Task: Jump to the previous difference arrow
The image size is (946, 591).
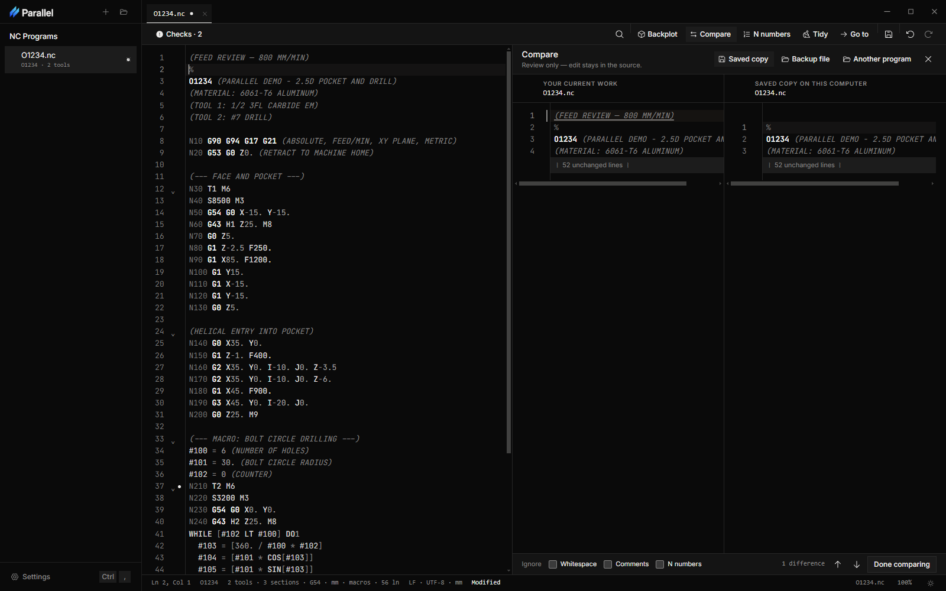Action: coord(838,564)
